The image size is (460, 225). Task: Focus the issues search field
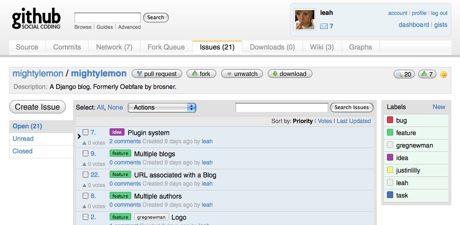282,108
